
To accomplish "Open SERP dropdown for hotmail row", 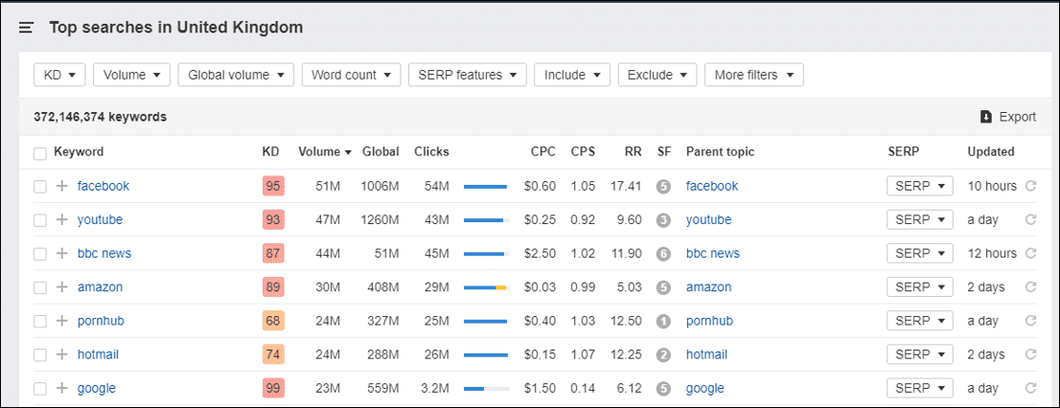I will [920, 354].
